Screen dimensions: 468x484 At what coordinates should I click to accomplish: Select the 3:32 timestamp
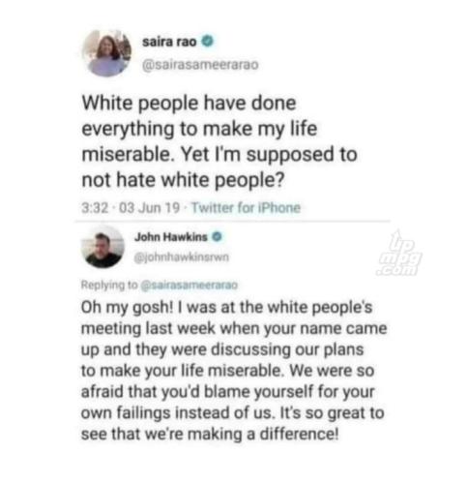point(95,208)
